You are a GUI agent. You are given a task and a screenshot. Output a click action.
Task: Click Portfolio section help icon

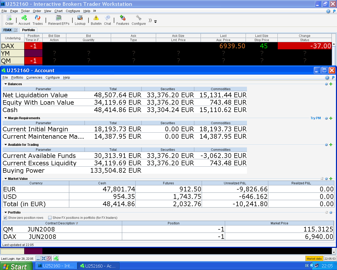[x=331, y=213]
